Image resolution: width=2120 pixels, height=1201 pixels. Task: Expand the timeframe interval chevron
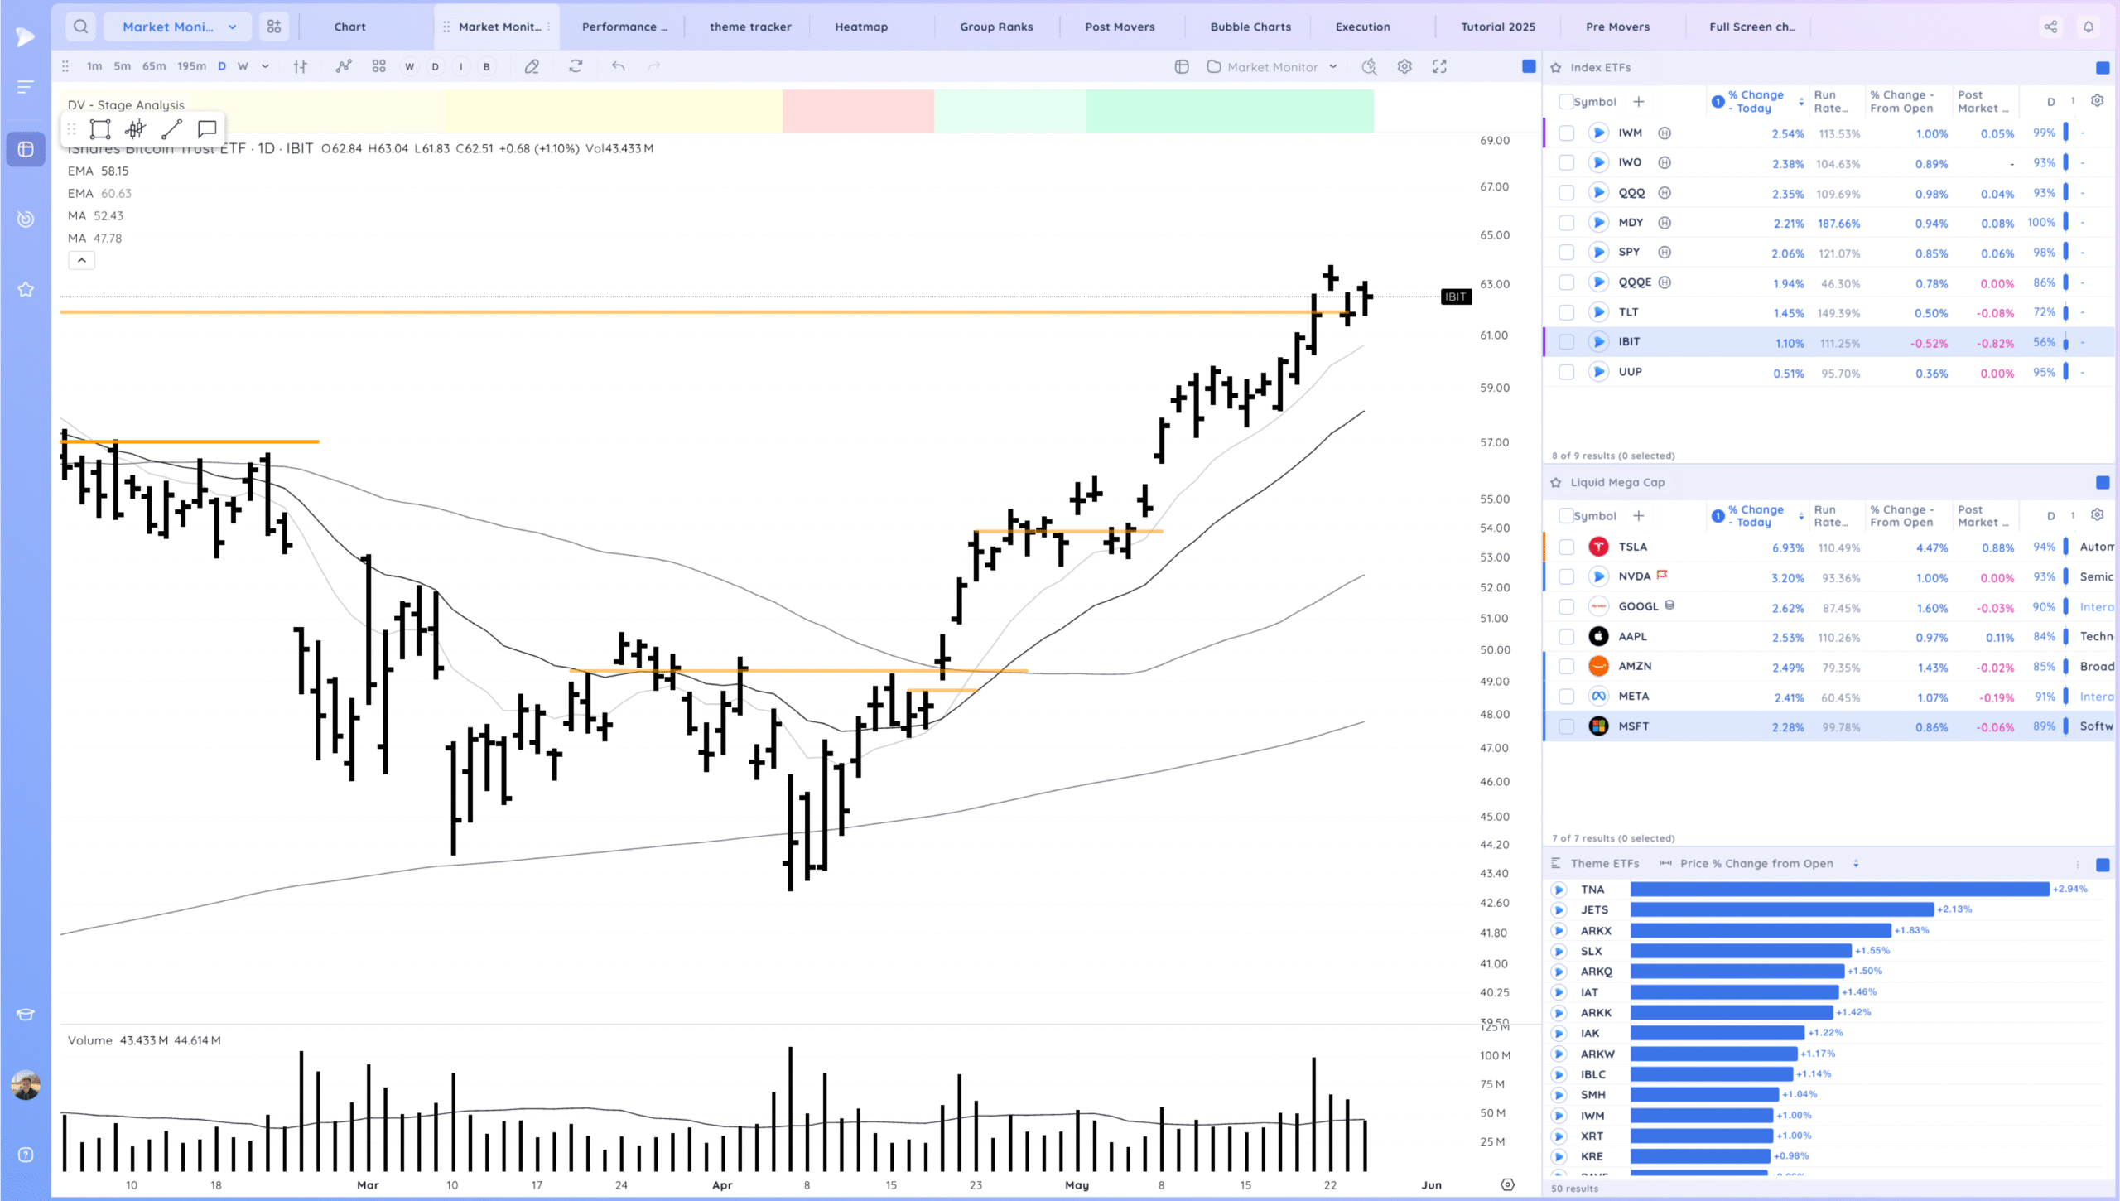point(265,66)
